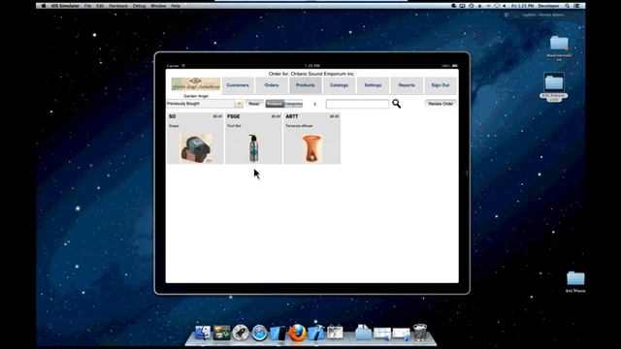Click the Spotlight search icon in menu bar
621x349 pixels.
[567, 6]
